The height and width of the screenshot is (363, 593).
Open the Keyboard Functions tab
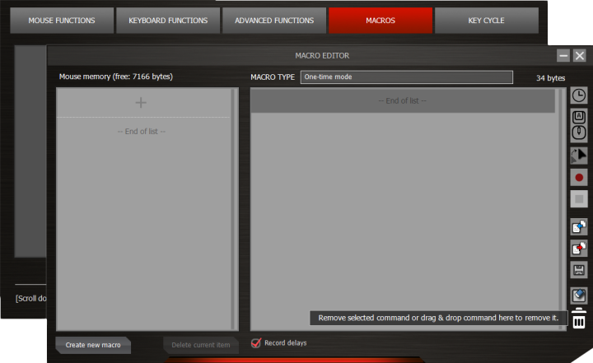168,21
